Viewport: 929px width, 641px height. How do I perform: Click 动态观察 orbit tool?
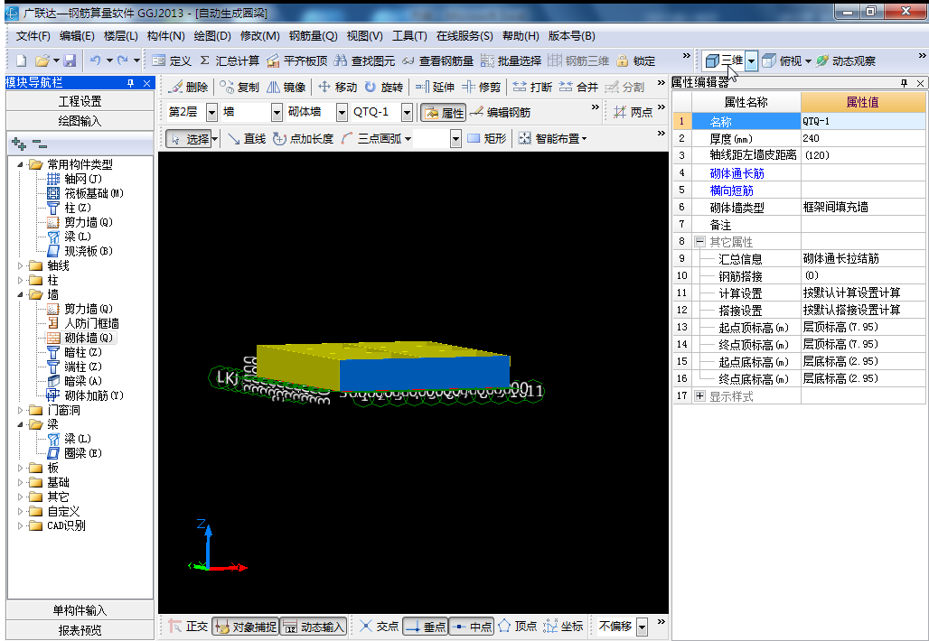[846, 60]
